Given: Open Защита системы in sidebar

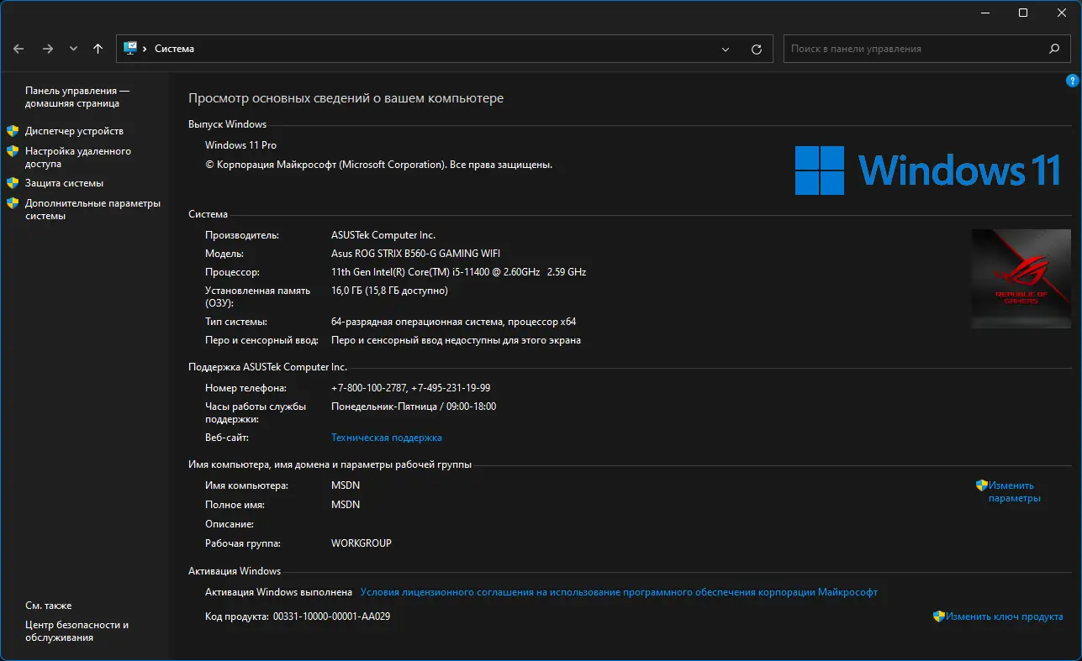Looking at the screenshot, I should (x=64, y=183).
